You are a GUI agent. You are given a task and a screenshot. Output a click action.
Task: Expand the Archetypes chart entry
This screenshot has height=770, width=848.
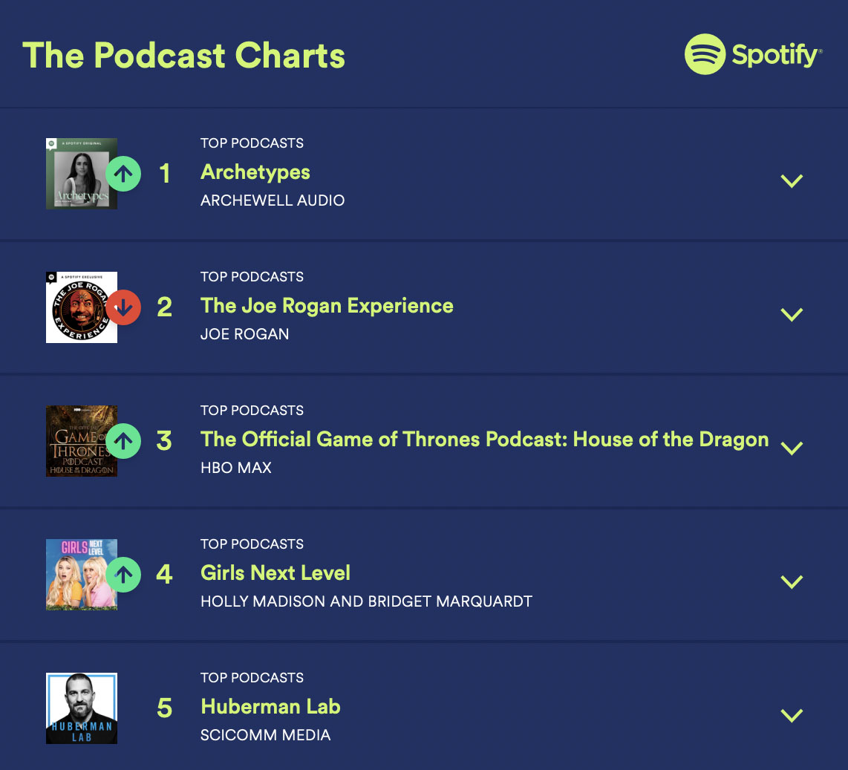pos(792,180)
